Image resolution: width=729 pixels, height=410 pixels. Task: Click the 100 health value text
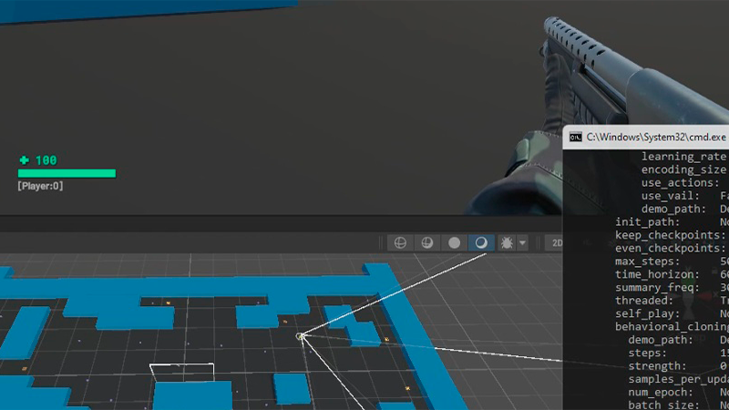[x=46, y=160]
